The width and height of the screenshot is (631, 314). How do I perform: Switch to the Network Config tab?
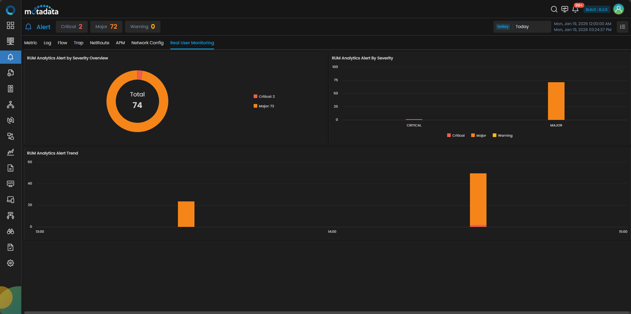point(147,43)
